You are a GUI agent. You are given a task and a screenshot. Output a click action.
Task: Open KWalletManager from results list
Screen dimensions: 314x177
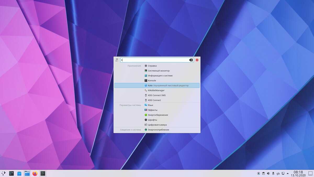click(156, 90)
